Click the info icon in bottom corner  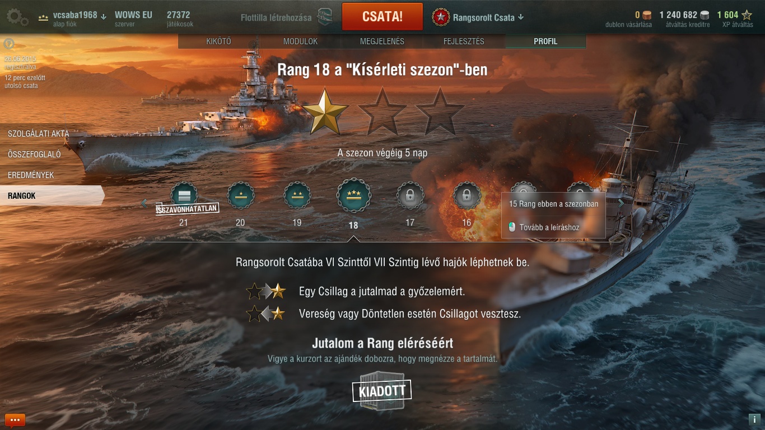pos(754,419)
